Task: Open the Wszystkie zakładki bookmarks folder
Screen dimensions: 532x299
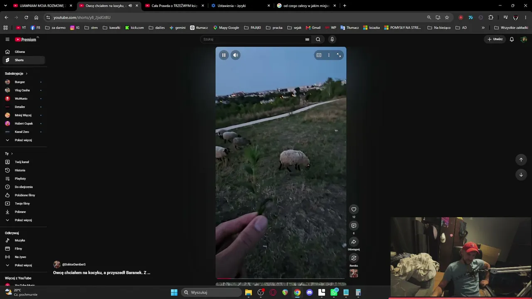Action: click(x=511, y=28)
